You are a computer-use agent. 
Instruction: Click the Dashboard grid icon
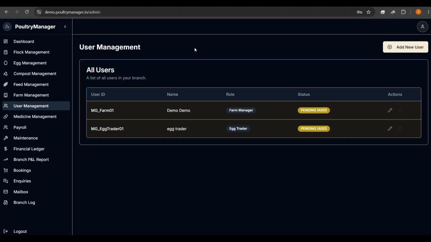tap(6, 41)
